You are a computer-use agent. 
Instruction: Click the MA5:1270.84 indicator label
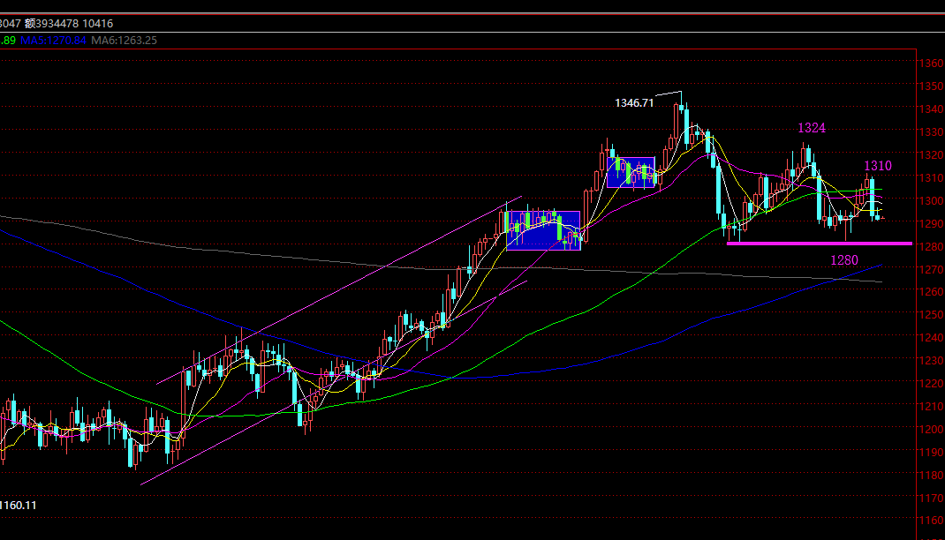54,40
